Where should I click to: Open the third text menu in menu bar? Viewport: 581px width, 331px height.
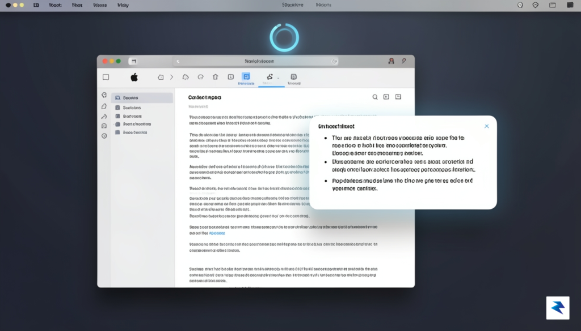(x=100, y=5)
